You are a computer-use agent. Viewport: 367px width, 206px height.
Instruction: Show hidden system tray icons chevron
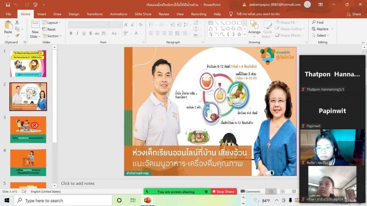click(x=277, y=201)
